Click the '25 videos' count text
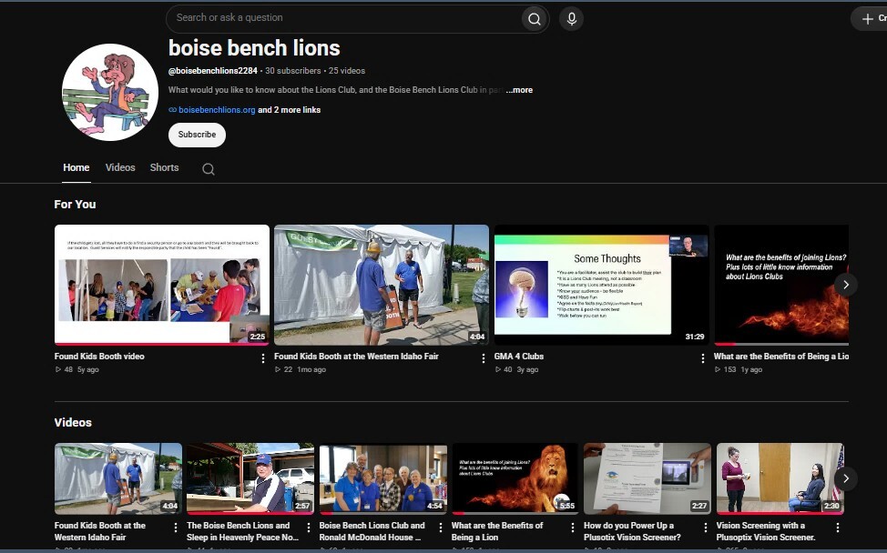 pyautogui.click(x=347, y=71)
